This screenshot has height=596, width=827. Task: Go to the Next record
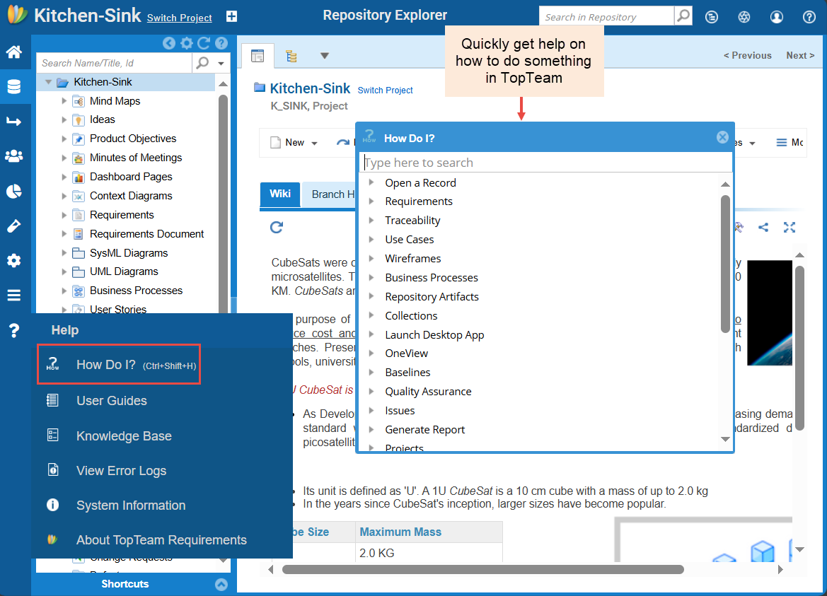point(800,55)
